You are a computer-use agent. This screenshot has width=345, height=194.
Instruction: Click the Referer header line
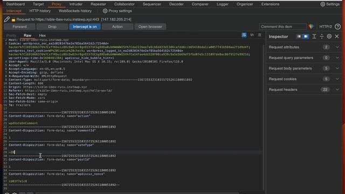pos(60,91)
